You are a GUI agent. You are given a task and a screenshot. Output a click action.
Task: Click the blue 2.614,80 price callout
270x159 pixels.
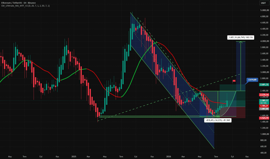point(252,79)
